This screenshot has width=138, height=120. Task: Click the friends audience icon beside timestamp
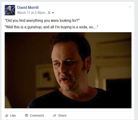(49, 13)
